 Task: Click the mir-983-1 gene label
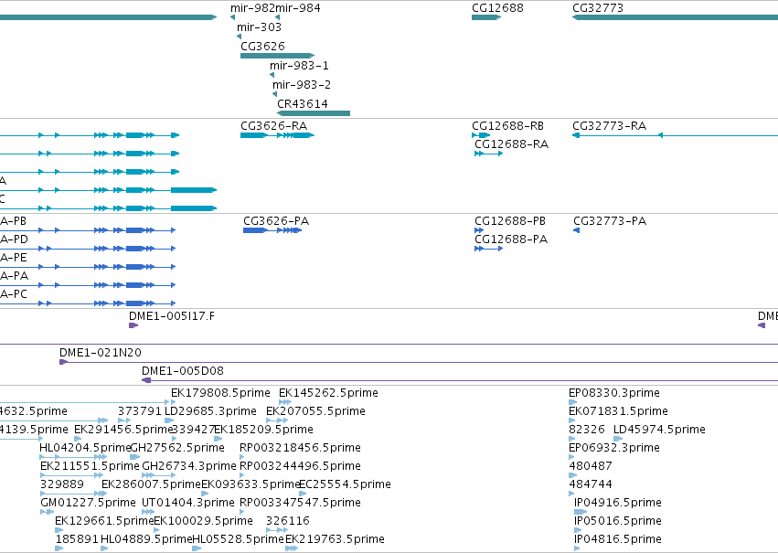click(299, 66)
